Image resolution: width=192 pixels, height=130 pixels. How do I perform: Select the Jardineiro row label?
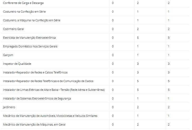coord(9,107)
